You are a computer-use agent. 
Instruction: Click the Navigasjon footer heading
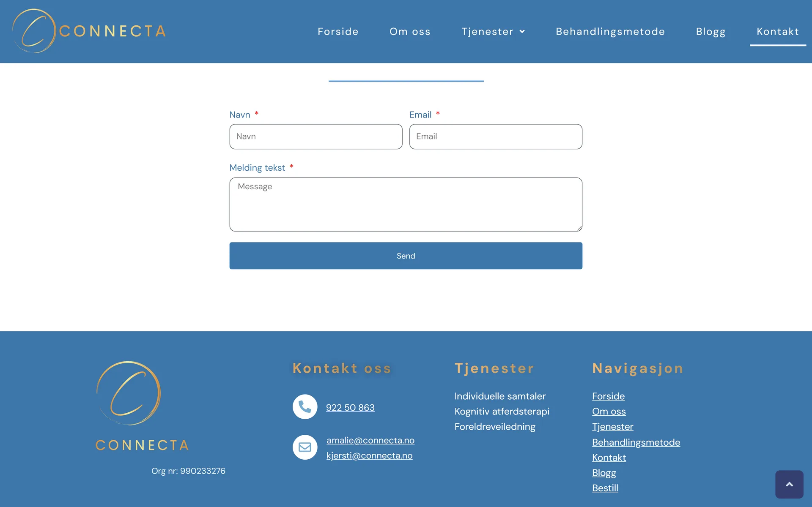[638, 368]
